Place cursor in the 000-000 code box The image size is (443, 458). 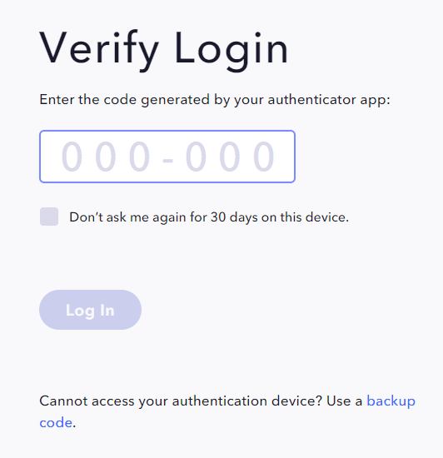coord(167,157)
